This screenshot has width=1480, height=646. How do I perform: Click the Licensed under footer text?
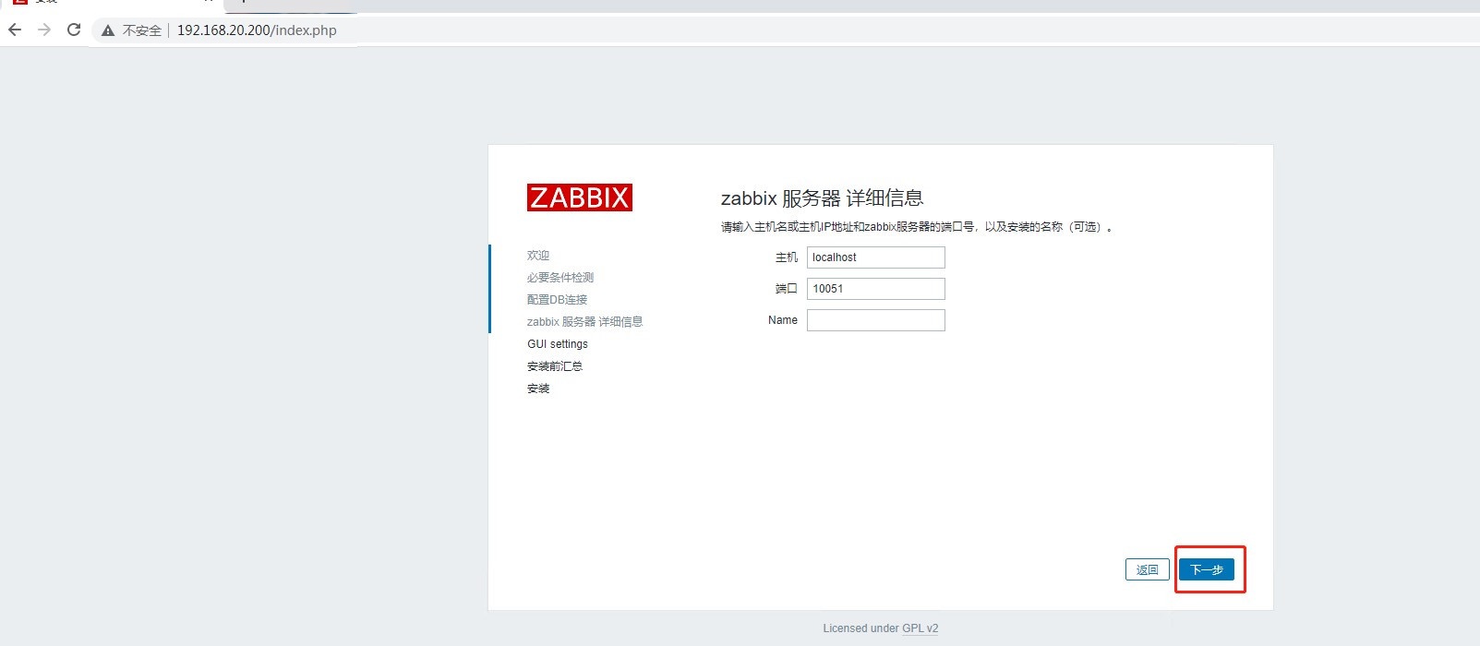[x=860, y=628]
